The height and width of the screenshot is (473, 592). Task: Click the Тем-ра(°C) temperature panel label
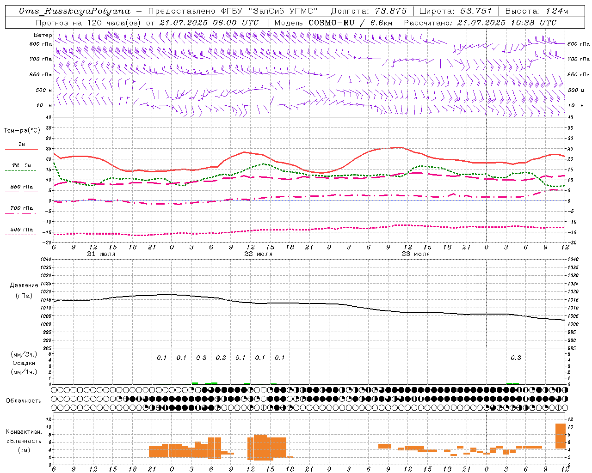[x=22, y=131]
